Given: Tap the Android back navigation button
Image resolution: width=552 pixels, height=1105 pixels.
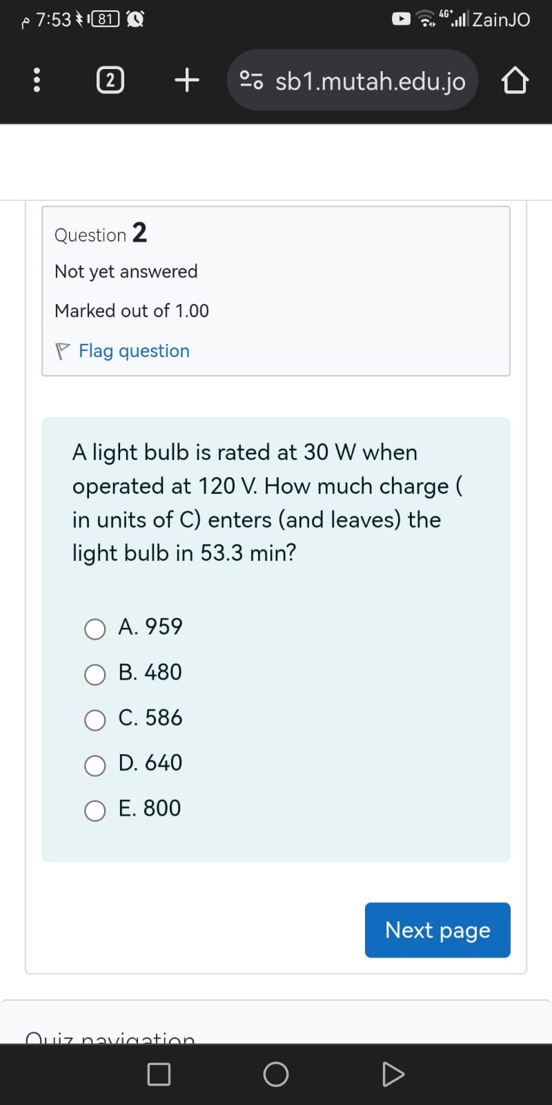Looking at the screenshot, I should pyautogui.click(x=394, y=1074).
